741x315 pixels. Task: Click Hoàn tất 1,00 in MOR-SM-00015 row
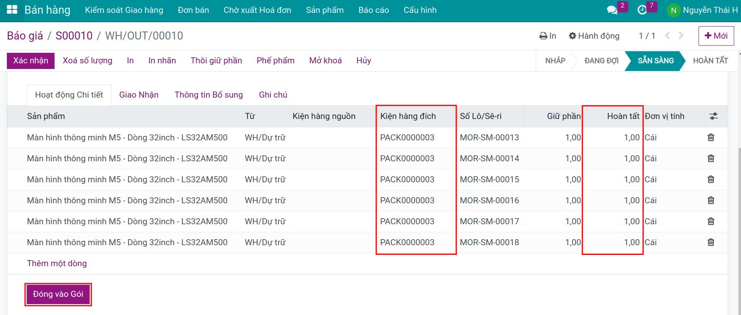pos(632,179)
